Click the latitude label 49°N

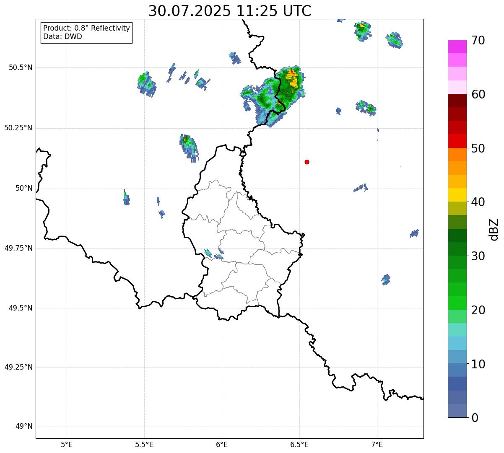click(x=24, y=427)
